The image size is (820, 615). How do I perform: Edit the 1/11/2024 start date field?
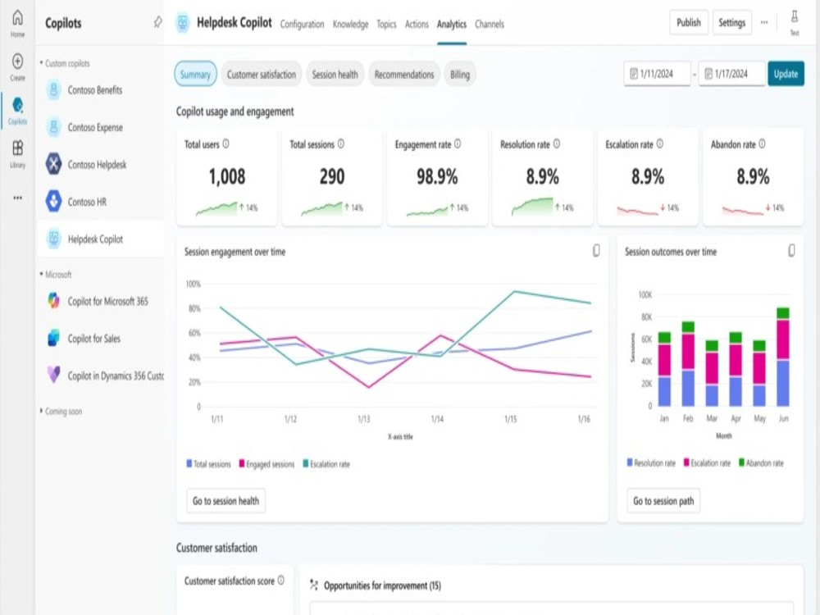pos(657,74)
